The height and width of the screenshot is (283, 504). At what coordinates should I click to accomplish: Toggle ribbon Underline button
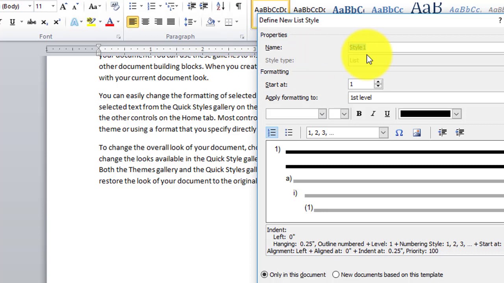click(12, 22)
